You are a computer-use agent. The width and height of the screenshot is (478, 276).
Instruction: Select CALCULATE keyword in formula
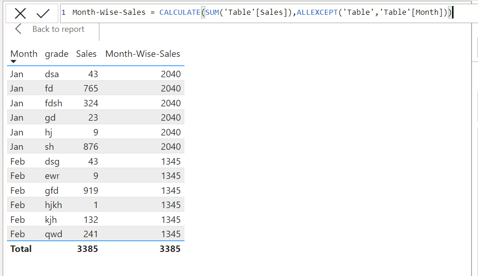pos(180,12)
